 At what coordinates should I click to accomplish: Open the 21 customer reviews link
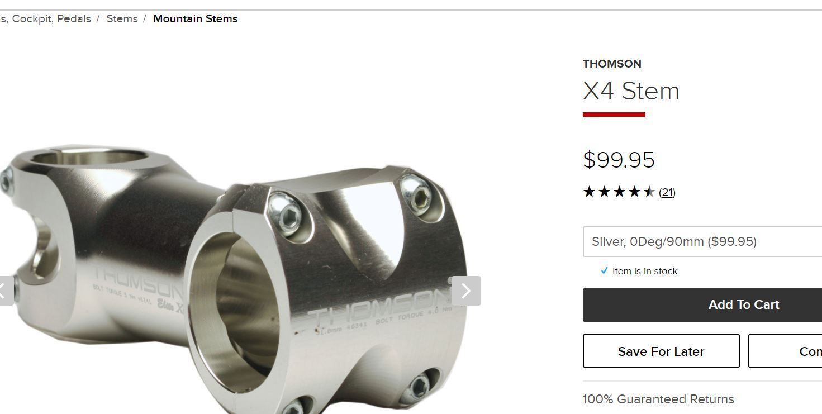coord(667,193)
